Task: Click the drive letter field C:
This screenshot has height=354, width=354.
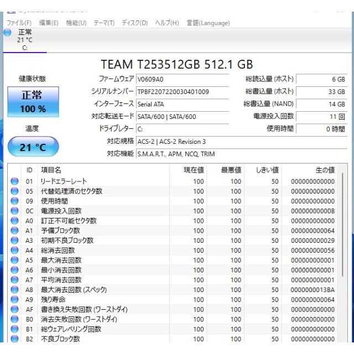Action: 183,129
